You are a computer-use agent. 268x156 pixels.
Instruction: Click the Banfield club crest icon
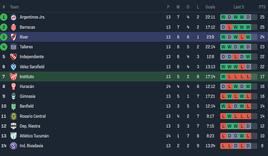(13, 106)
